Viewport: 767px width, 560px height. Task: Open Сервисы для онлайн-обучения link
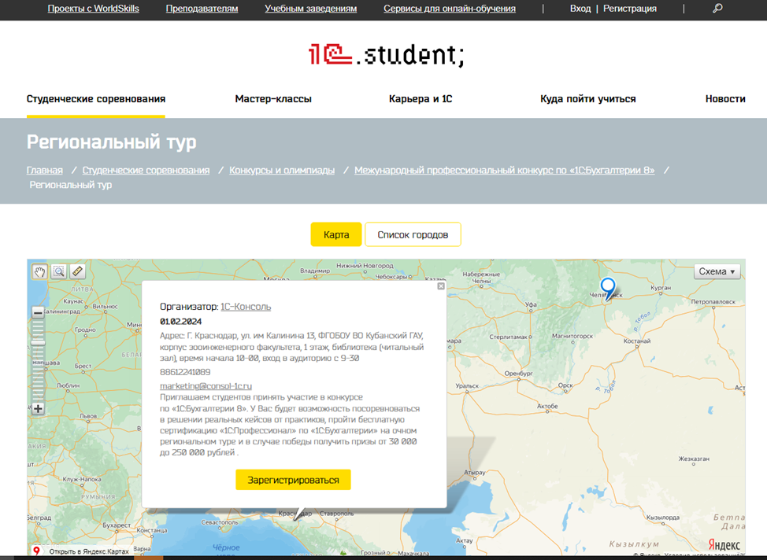point(450,9)
